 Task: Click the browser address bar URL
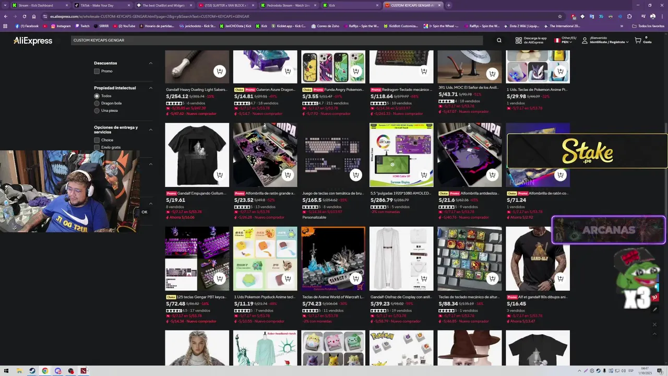[x=149, y=16]
